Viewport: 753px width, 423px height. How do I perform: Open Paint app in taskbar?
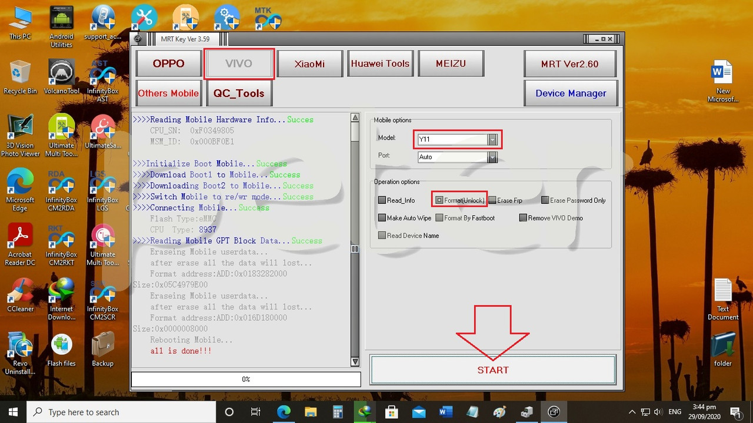(x=499, y=412)
